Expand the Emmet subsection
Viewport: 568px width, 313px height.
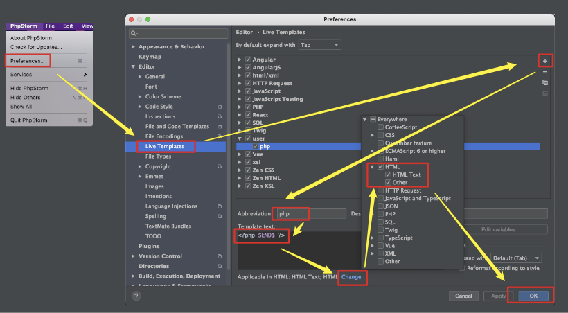pyautogui.click(x=140, y=177)
